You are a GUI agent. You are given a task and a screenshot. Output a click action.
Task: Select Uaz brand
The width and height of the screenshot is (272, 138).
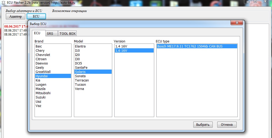(x=53, y=101)
